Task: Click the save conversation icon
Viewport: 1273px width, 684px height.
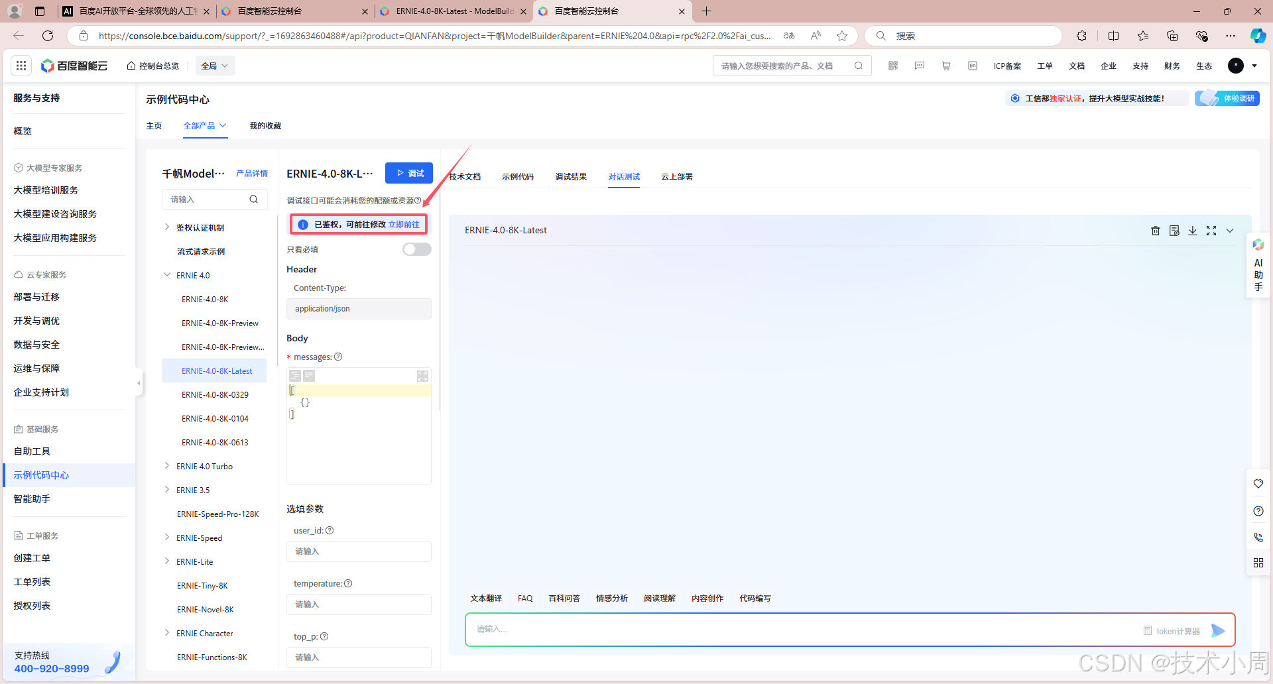Action: 1174,231
